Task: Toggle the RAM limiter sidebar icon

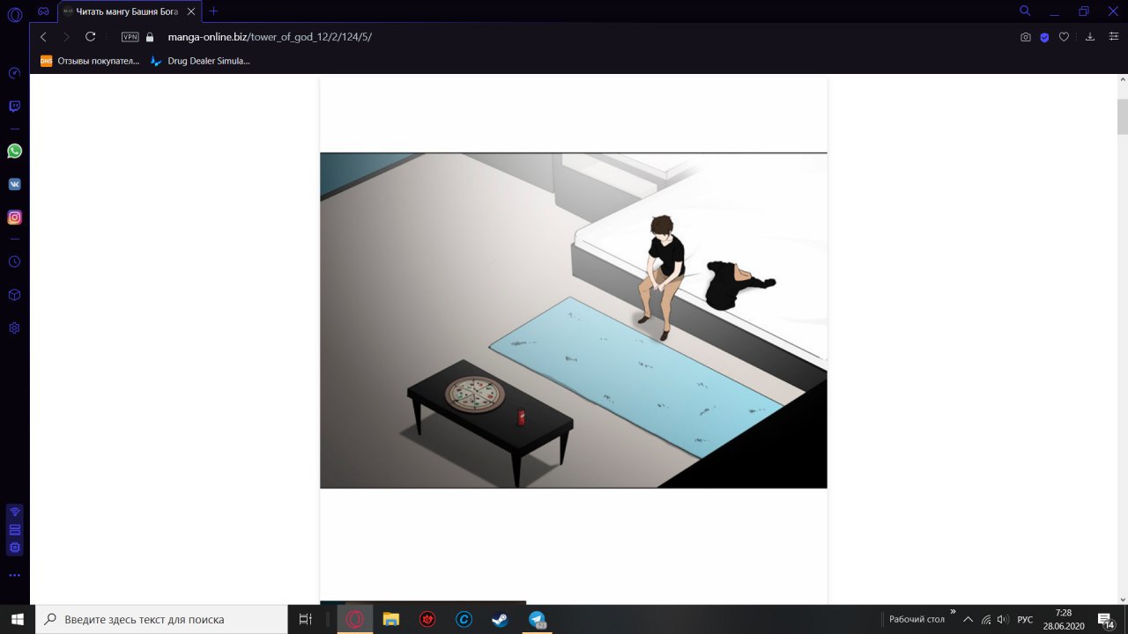Action: click(14, 529)
